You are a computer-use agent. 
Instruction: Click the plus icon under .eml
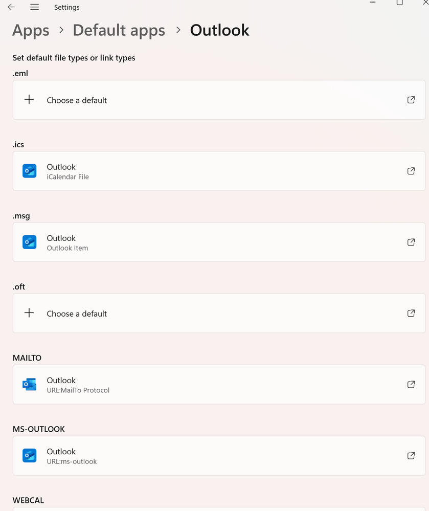tap(29, 100)
